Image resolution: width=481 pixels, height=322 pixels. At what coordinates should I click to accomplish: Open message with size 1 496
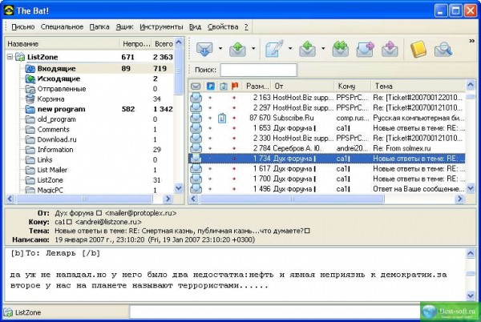[327, 189]
